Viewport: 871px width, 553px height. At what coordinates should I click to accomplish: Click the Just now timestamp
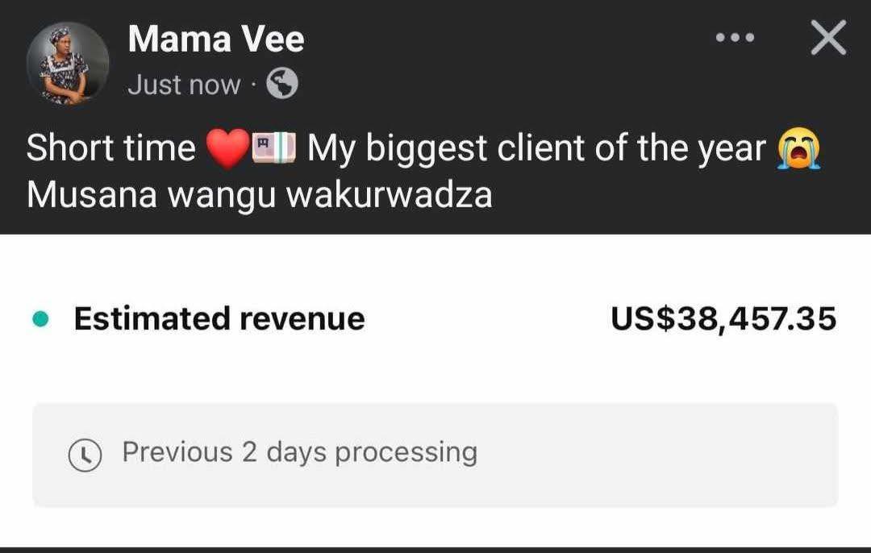pyautogui.click(x=184, y=85)
